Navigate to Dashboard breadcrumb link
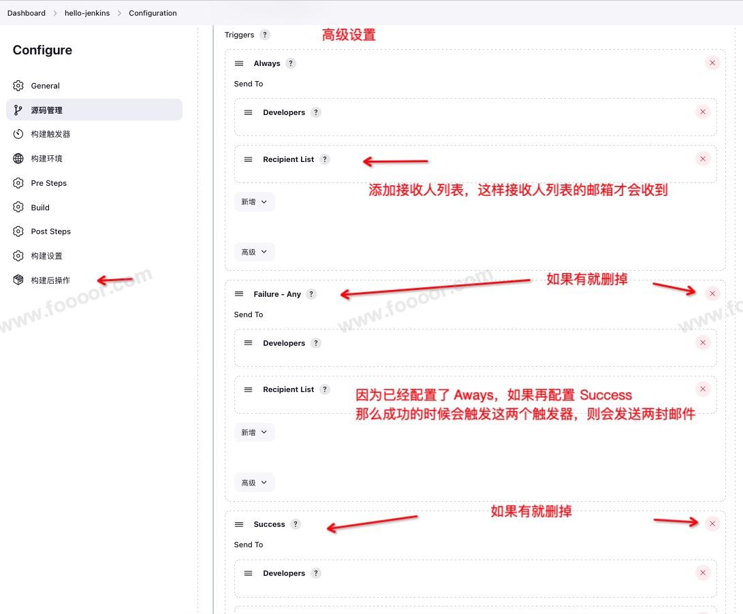The width and height of the screenshot is (743, 614). pyautogui.click(x=27, y=13)
